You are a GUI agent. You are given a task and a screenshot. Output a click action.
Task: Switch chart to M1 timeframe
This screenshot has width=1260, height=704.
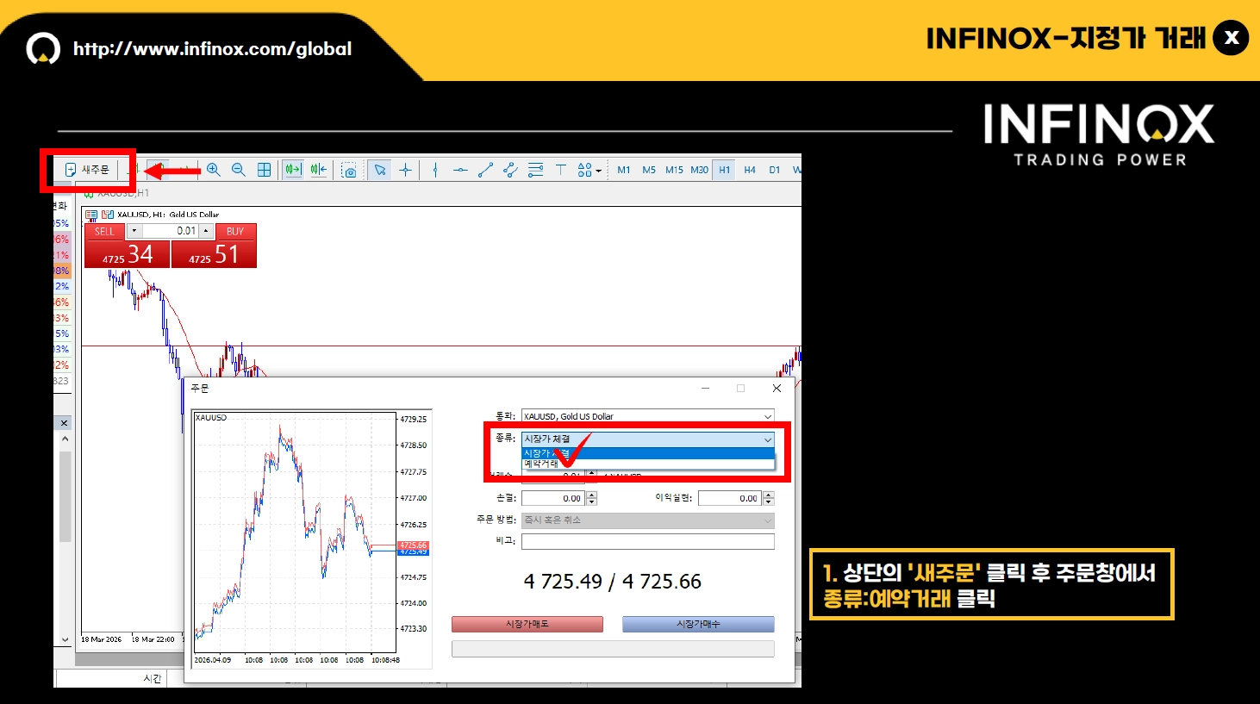[624, 170]
